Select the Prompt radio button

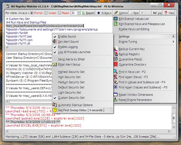pyautogui.click(x=32, y=13)
